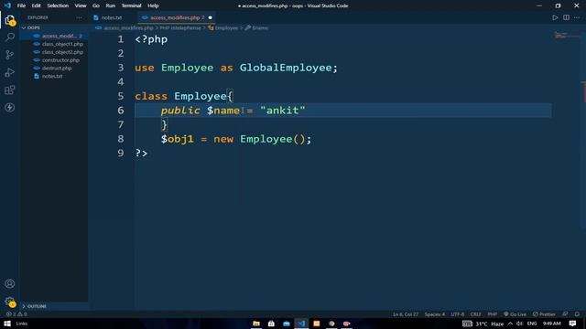Open the Run menu

(x=110, y=5)
